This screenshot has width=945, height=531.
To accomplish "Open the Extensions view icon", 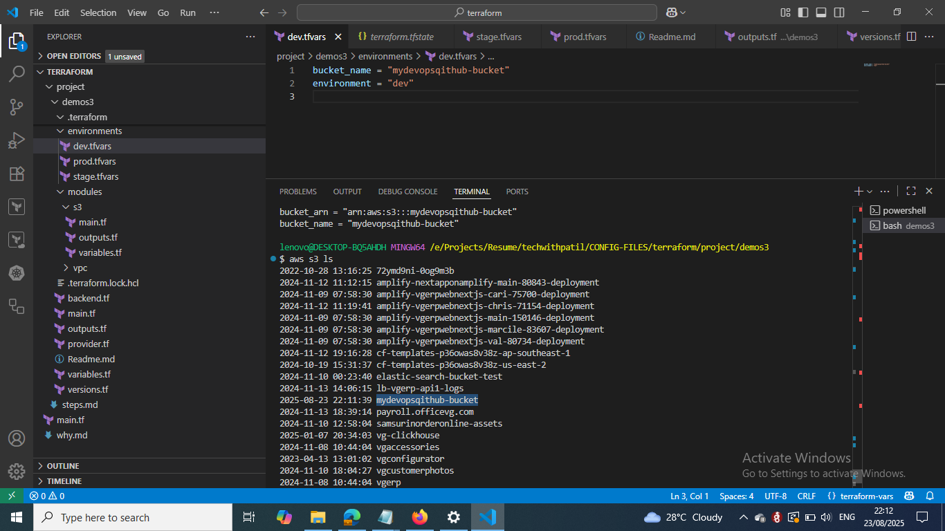I will click(17, 174).
